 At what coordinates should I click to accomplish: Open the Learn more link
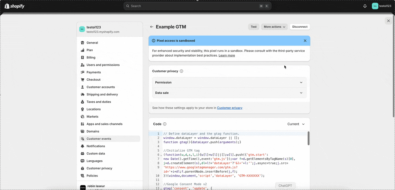[x=227, y=55]
